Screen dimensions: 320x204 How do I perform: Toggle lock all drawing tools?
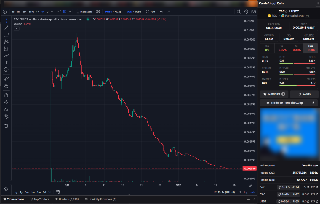[6, 109]
